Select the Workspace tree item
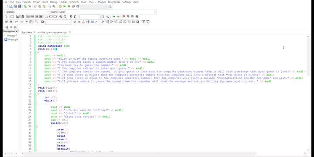Screen dimensions: 314x157 click(x=11, y=39)
